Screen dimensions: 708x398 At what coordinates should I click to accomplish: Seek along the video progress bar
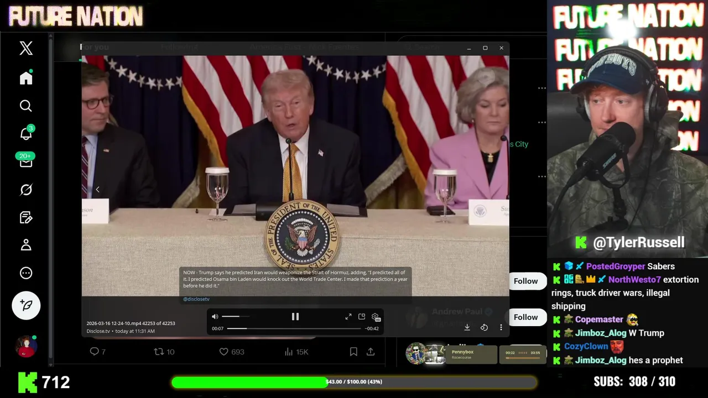click(294, 328)
